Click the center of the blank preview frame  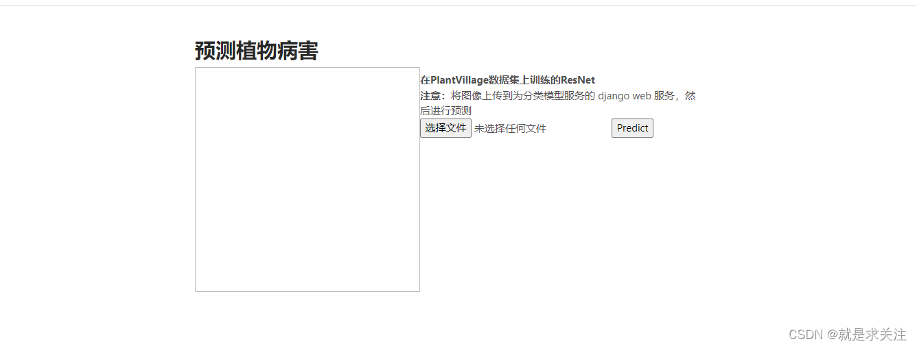pos(307,179)
